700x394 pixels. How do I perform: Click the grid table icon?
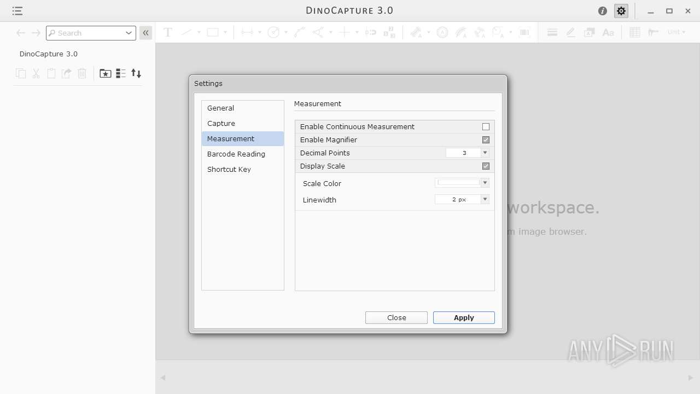[x=635, y=32]
